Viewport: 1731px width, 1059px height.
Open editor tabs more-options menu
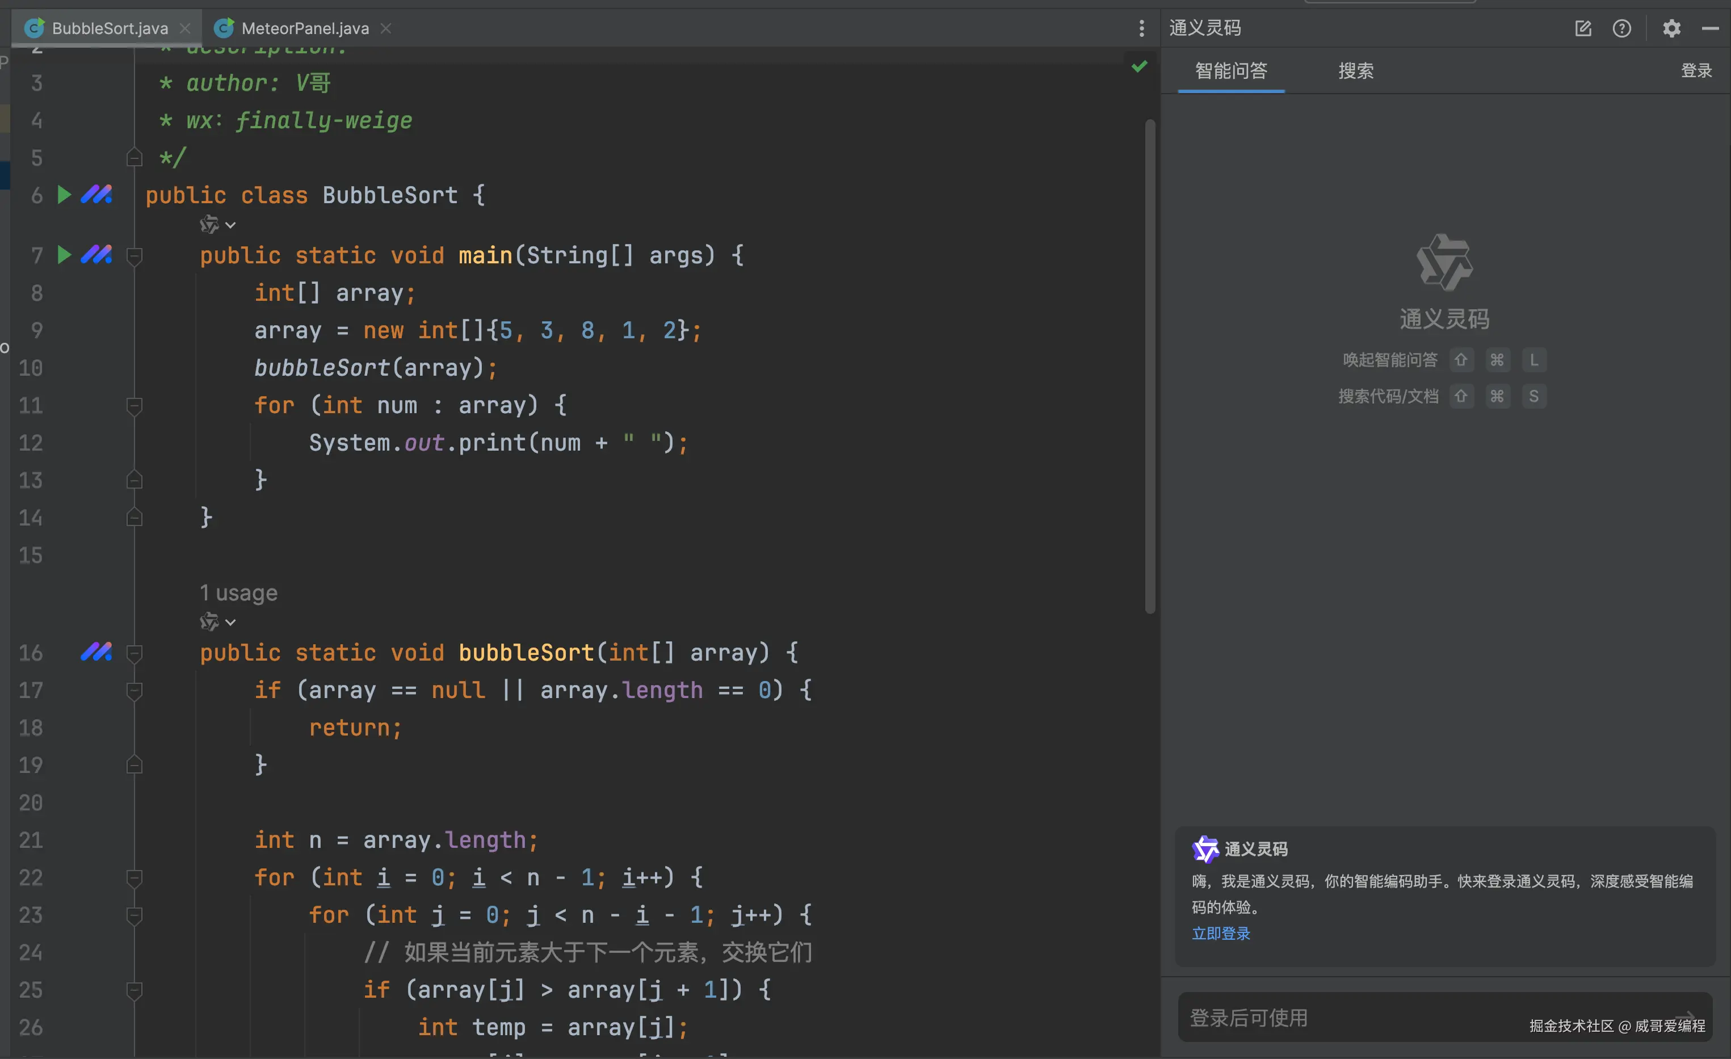tap(1141, 28)
